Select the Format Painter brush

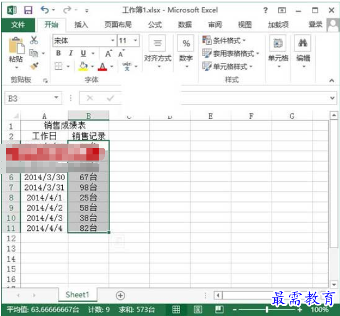click(x=34, y=66)
